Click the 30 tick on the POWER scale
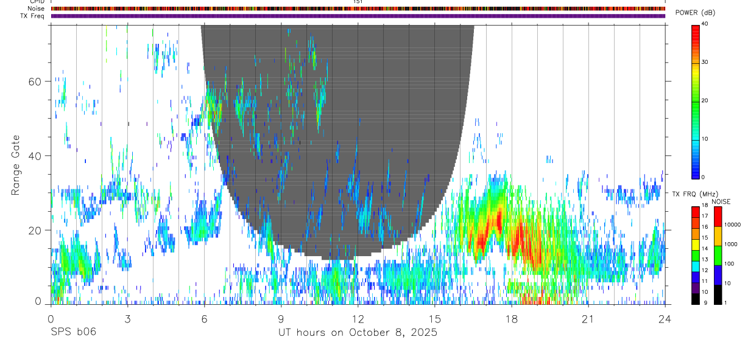Image resolution: width=748 pixels, height=345 pixels. 706,63
